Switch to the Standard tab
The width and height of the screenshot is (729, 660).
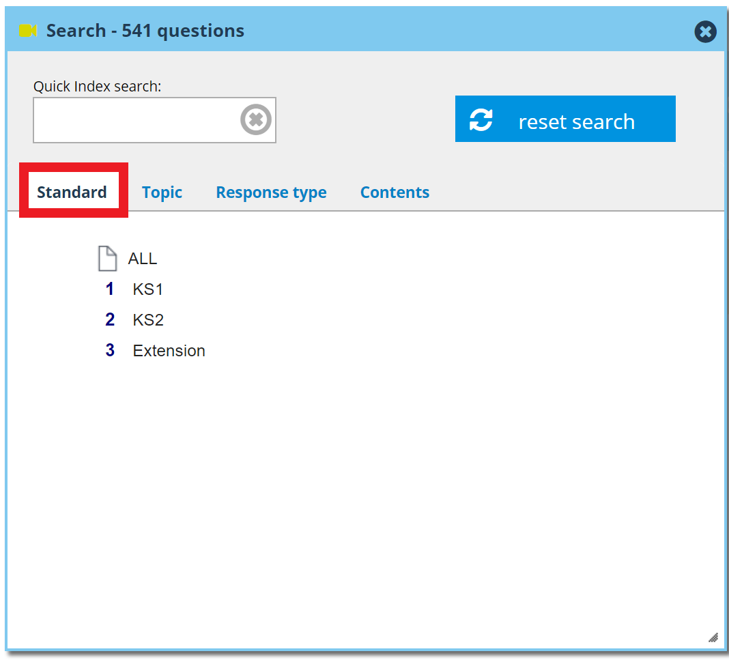(x=72, y=192)
